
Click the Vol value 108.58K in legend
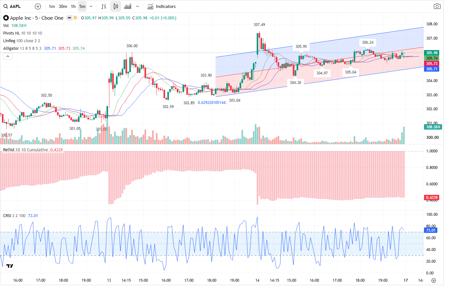pos(19,25)
